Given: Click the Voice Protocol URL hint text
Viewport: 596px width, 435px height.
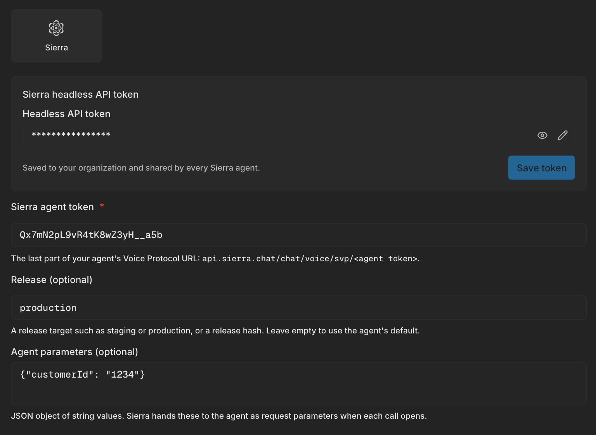Looking at the screenshot, I should [x=215, y=259].
